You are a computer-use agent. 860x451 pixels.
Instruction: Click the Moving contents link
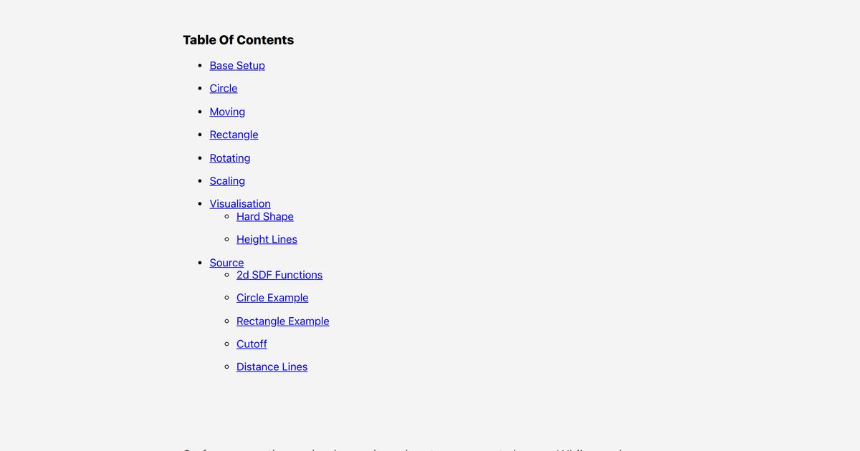click(x=227, y=112)
